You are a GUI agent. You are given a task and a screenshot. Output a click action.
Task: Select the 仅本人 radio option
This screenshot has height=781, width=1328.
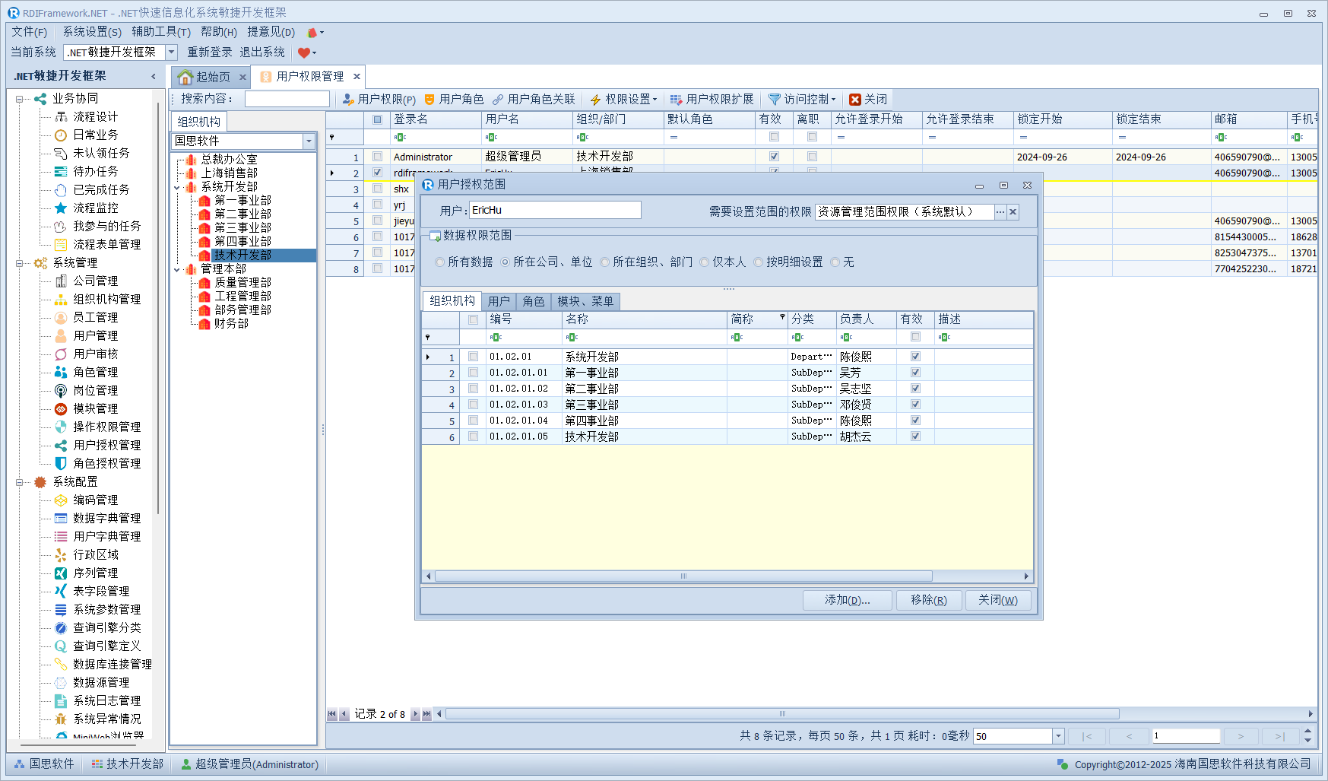point(705,262)
